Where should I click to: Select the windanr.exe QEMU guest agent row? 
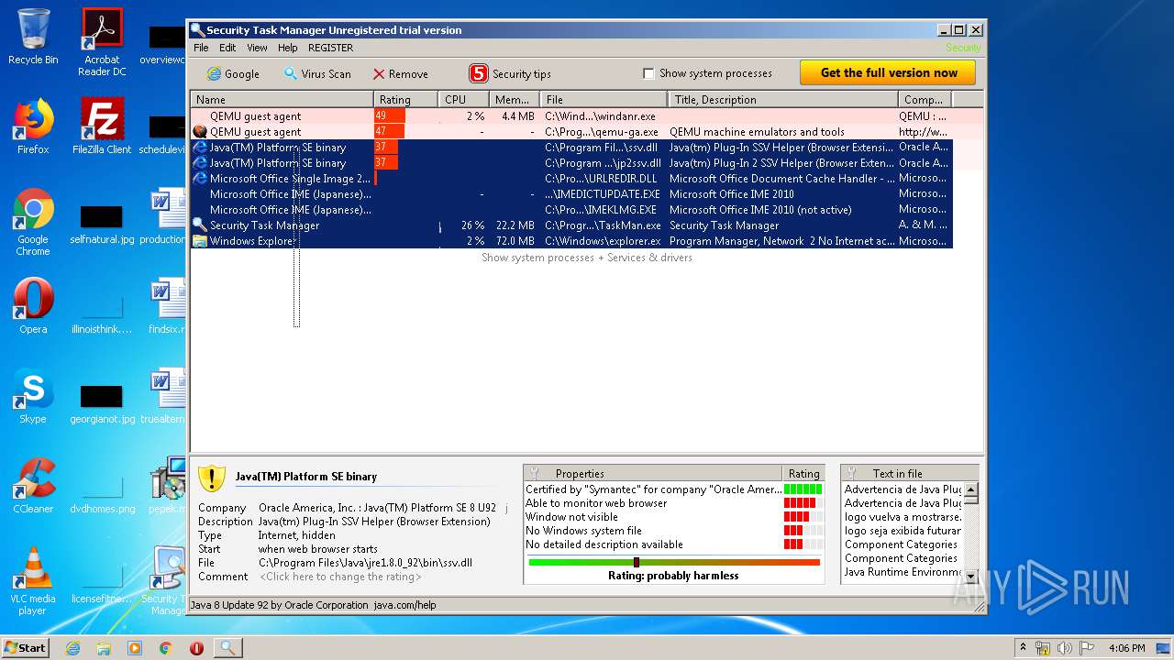tap(571, 116)
